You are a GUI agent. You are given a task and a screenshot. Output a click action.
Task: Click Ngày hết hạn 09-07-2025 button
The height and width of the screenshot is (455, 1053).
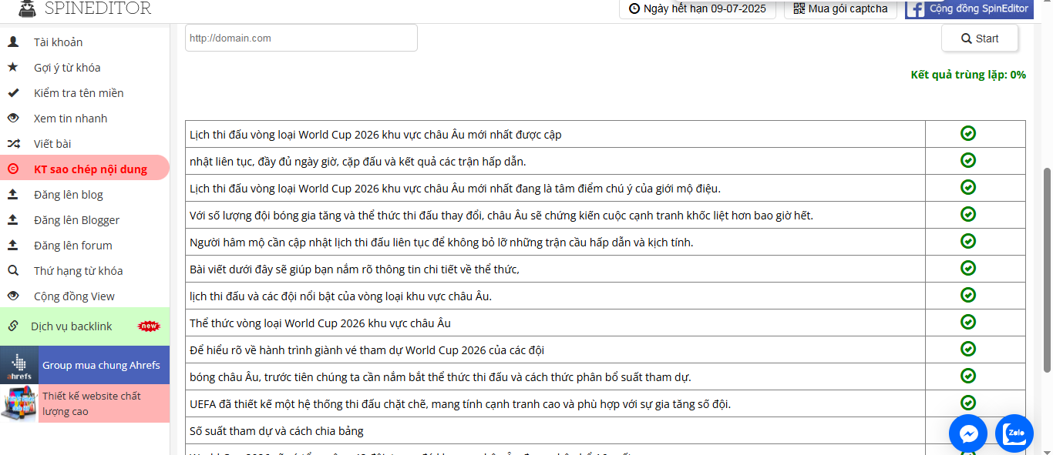[698, 8]
